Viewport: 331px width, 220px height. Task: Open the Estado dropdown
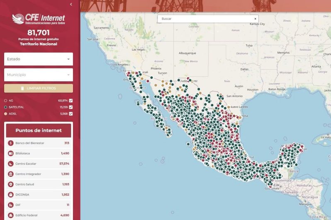point(39,59)
